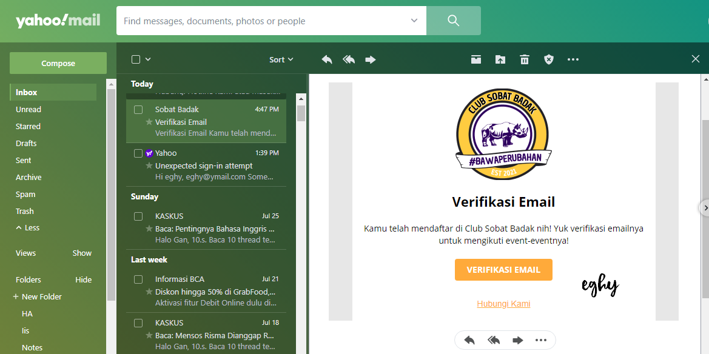Screen dimensions: 709x354
Task: Open the Drafts folder
Action: tap(26, 143)
